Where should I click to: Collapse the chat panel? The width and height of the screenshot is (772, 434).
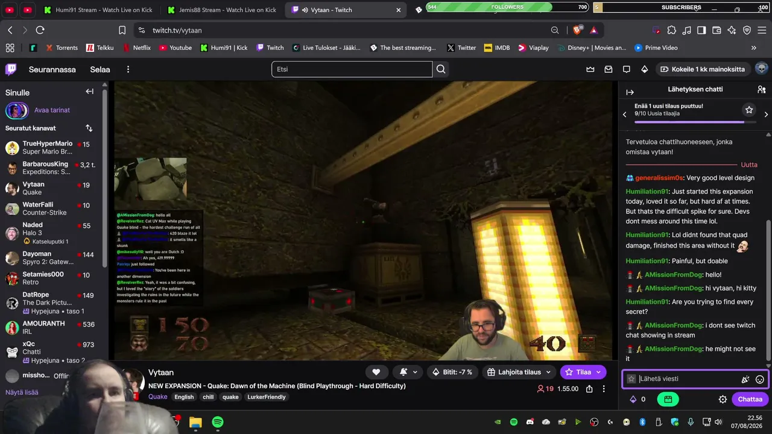(x=630, y=92)
